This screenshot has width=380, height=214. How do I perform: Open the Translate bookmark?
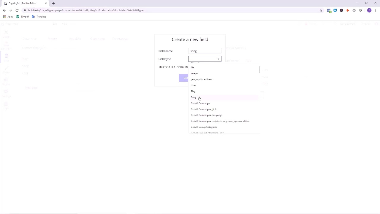point(39,17)
